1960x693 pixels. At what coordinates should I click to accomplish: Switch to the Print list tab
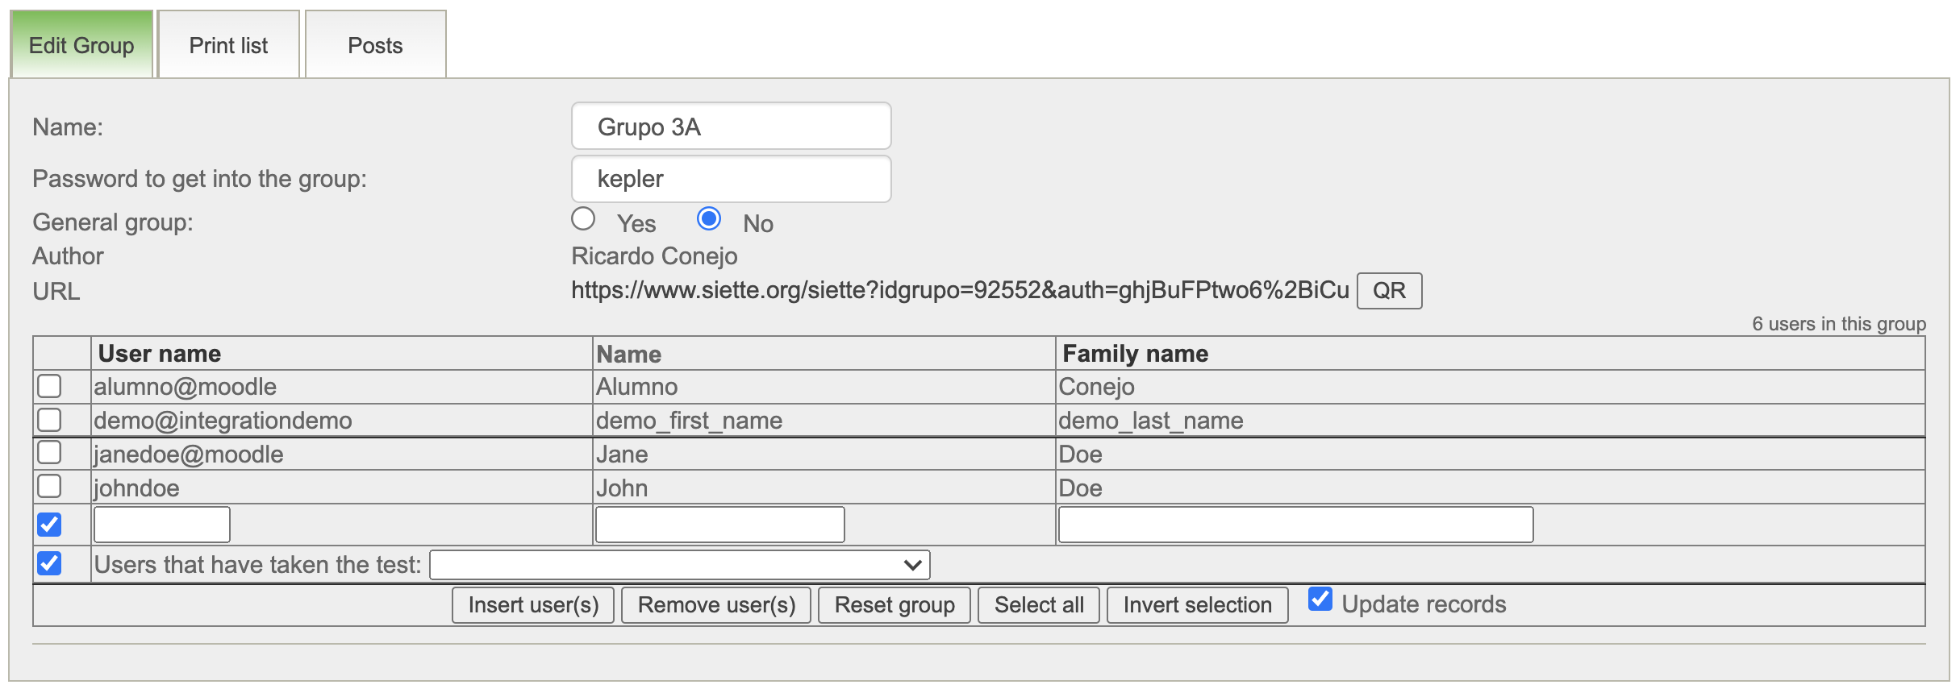228,45
